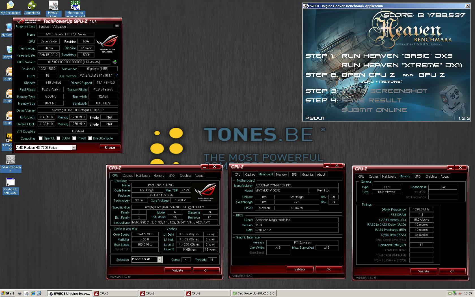Screen dimensions: 475x297
Task: Click the HWBOT window title bar icon
Action: point(305,6)
